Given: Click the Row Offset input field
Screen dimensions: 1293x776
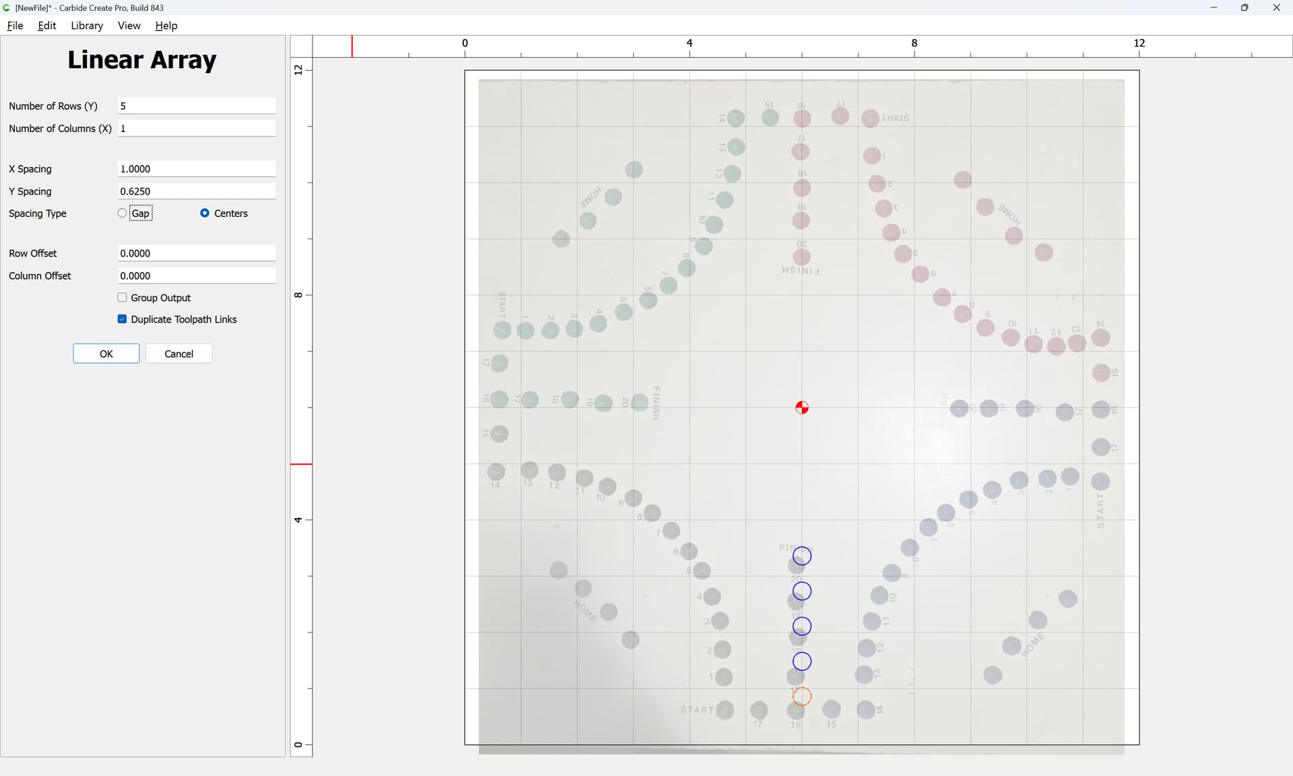Looking at the screenshot, I should coord(197,253).
